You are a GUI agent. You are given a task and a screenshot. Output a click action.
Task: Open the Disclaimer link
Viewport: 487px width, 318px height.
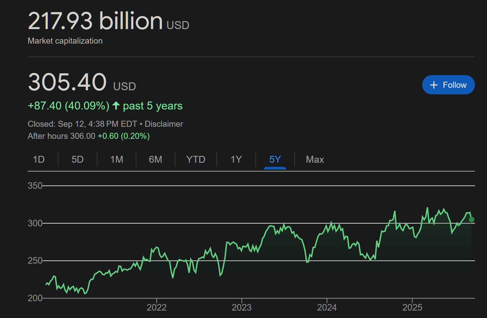coord(164,124)
